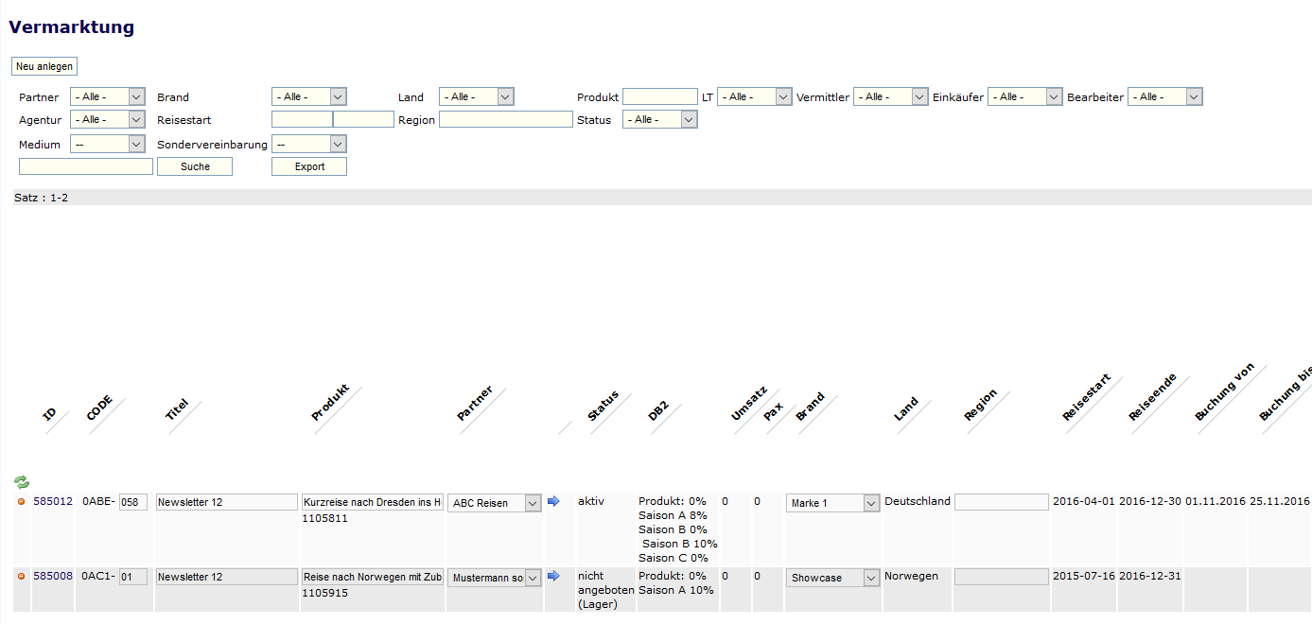1312x624 pixels.
Task: Change Brand from Marke 1 in first row
Action: pyautogui.click(x=832, y=503)
